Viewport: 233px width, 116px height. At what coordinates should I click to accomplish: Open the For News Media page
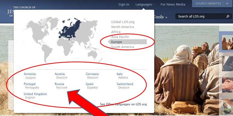(173, 4)
